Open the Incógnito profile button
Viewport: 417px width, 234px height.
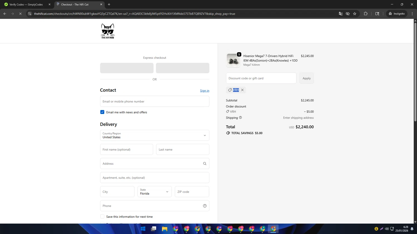click(x=397, y=14)
